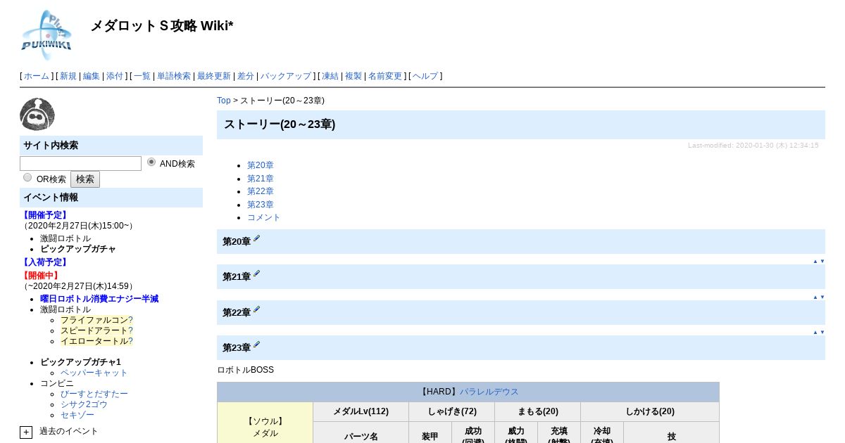This screenshot has height=443, width=845.
Task: Click the しゃげき(72) table cell
Action: pyautogui.click(x=451, y=411)
